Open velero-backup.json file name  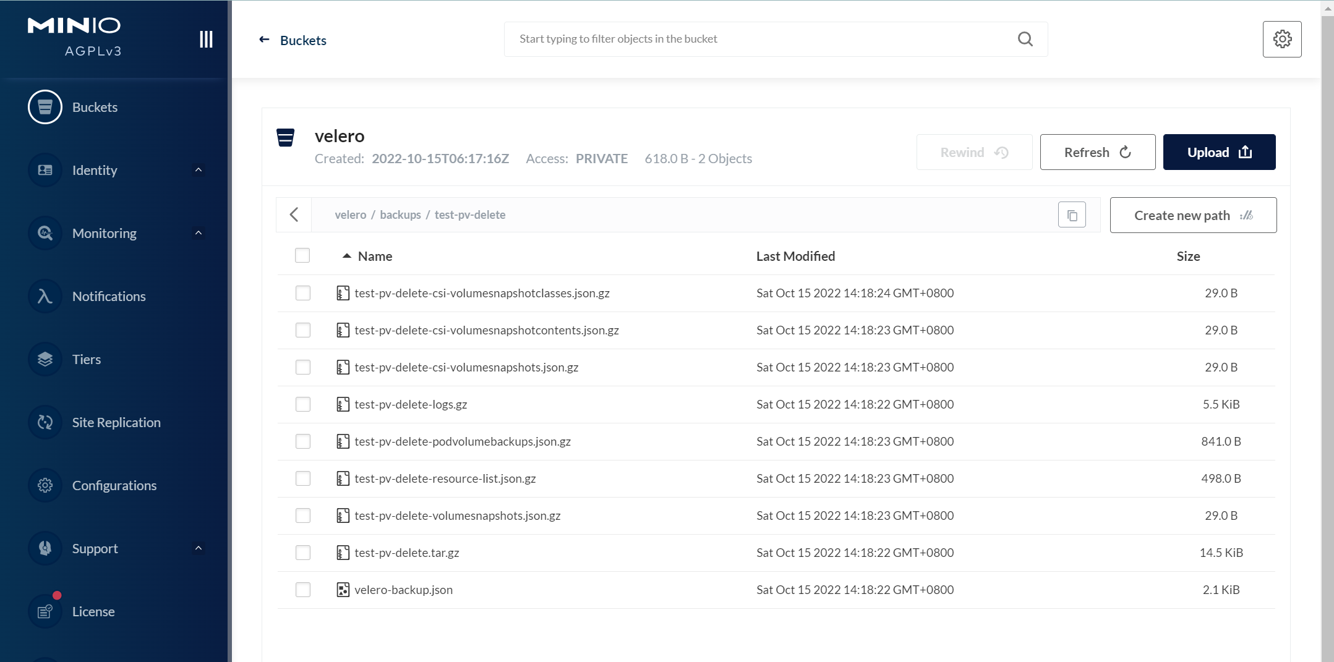(403, 590)
